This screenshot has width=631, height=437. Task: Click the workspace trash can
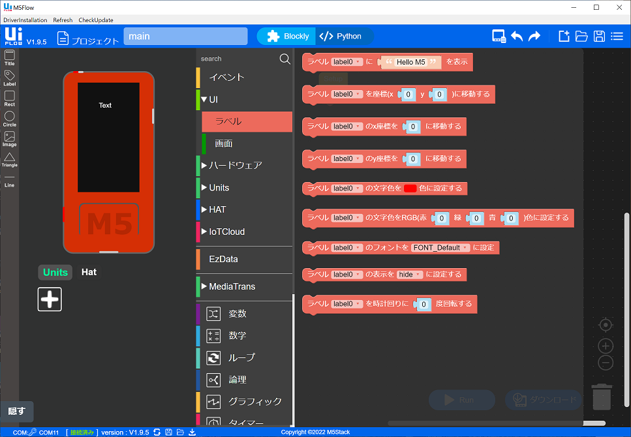602,397
